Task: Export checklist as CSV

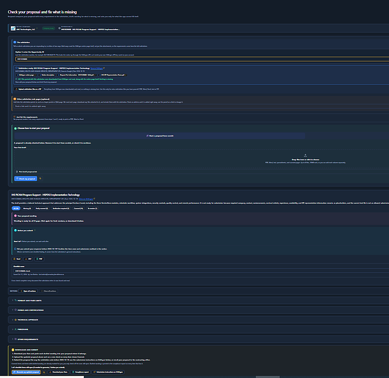Action: coord(28,259)
